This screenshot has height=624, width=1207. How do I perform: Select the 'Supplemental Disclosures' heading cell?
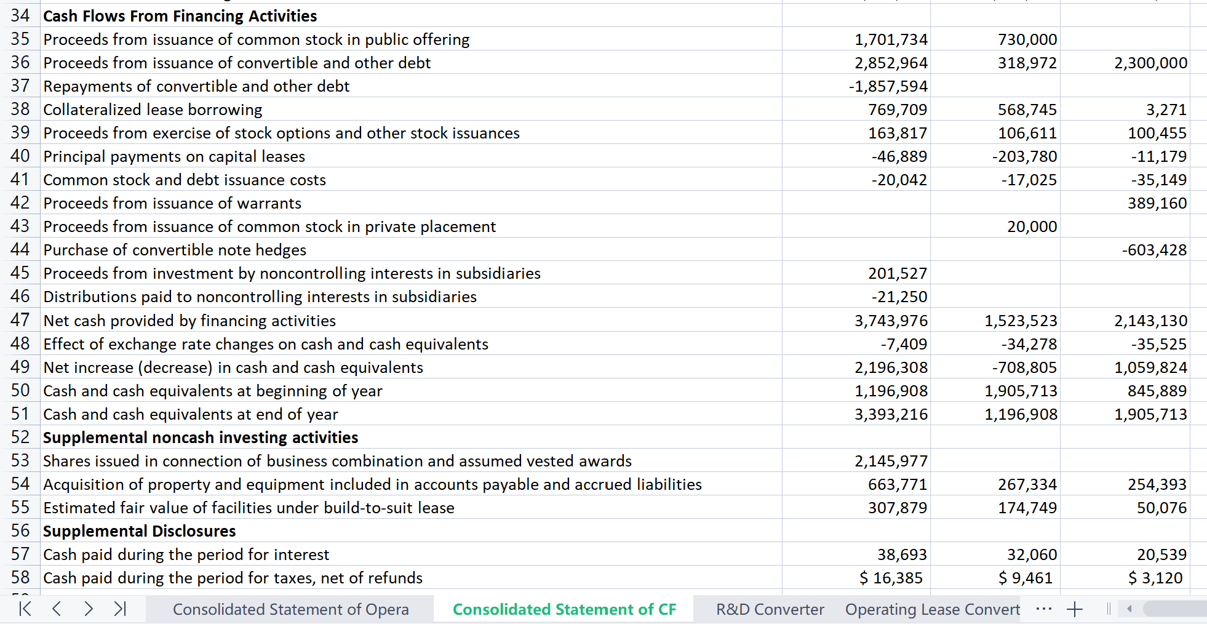(411, 530)
